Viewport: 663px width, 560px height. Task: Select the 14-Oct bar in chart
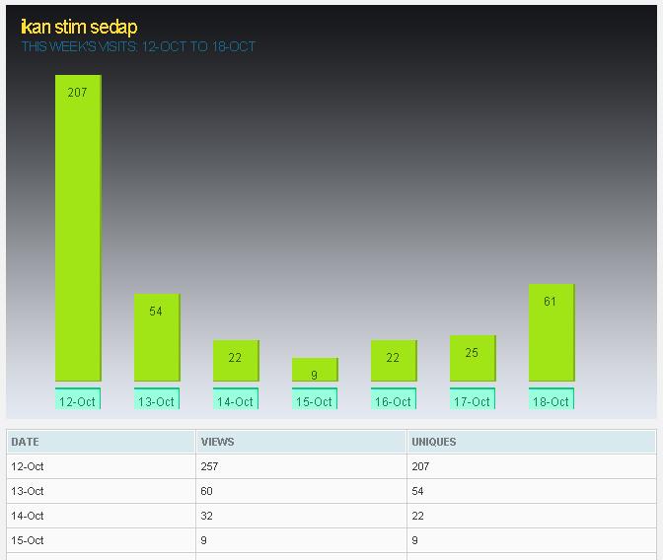pos(236,361)
